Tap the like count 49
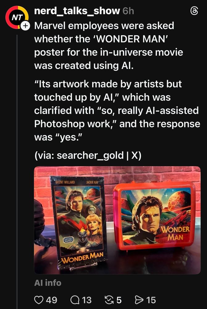207x309 pixels. tap(52, 300)
